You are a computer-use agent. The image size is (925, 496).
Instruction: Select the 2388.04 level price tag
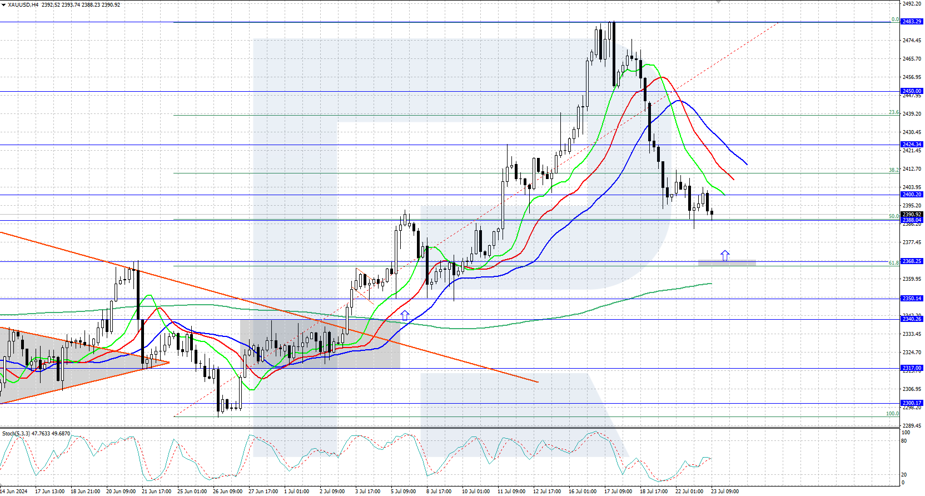tap(912, 220)
